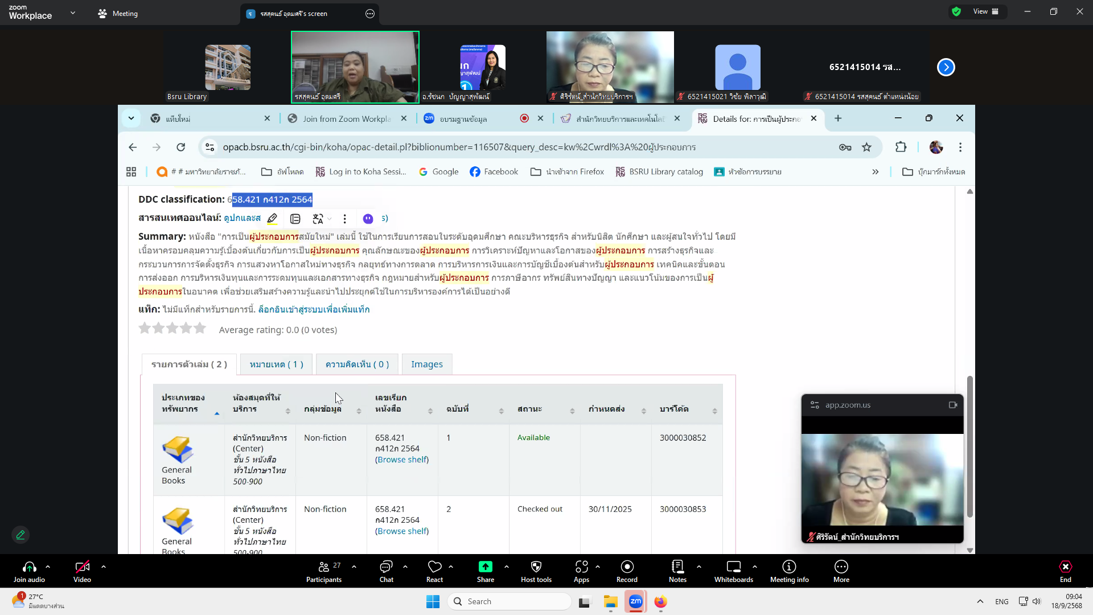Viewport: 1093px width, 615px height.
Task: Switch to the หมายเหตุ ( 1 ) tab
Action: coord(276,364)
